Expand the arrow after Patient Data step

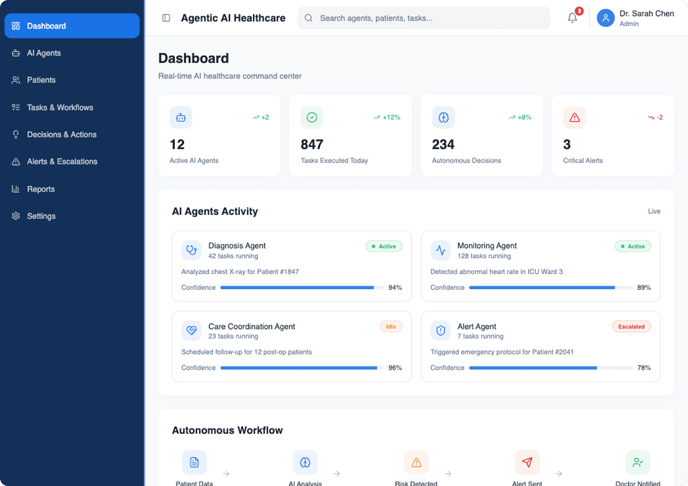[226, 474]
